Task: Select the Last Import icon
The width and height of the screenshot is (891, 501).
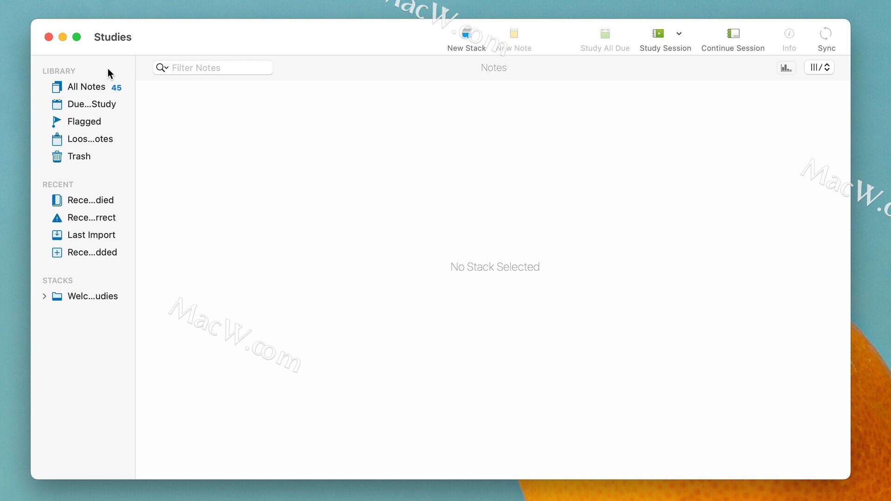Action: point(57,235)
